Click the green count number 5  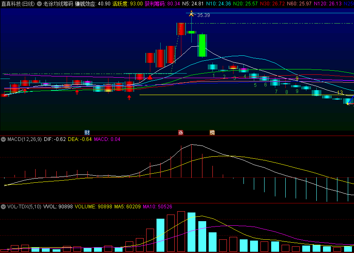click(255, 85)
